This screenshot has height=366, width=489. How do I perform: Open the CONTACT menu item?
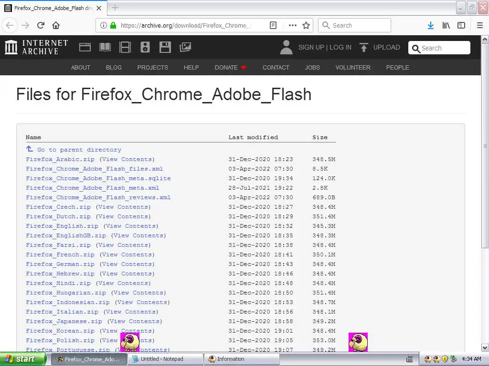tap(276, 67)
